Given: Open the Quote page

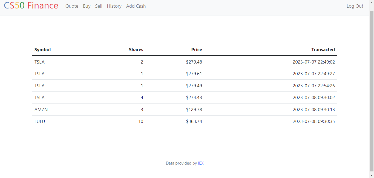Looking at the screenshot, I should tap(72, 6).
